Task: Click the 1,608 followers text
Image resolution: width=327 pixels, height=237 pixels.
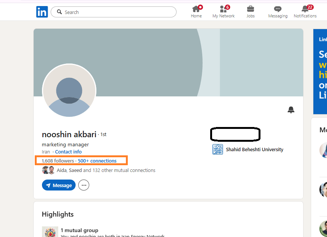Action: [58, 161]
